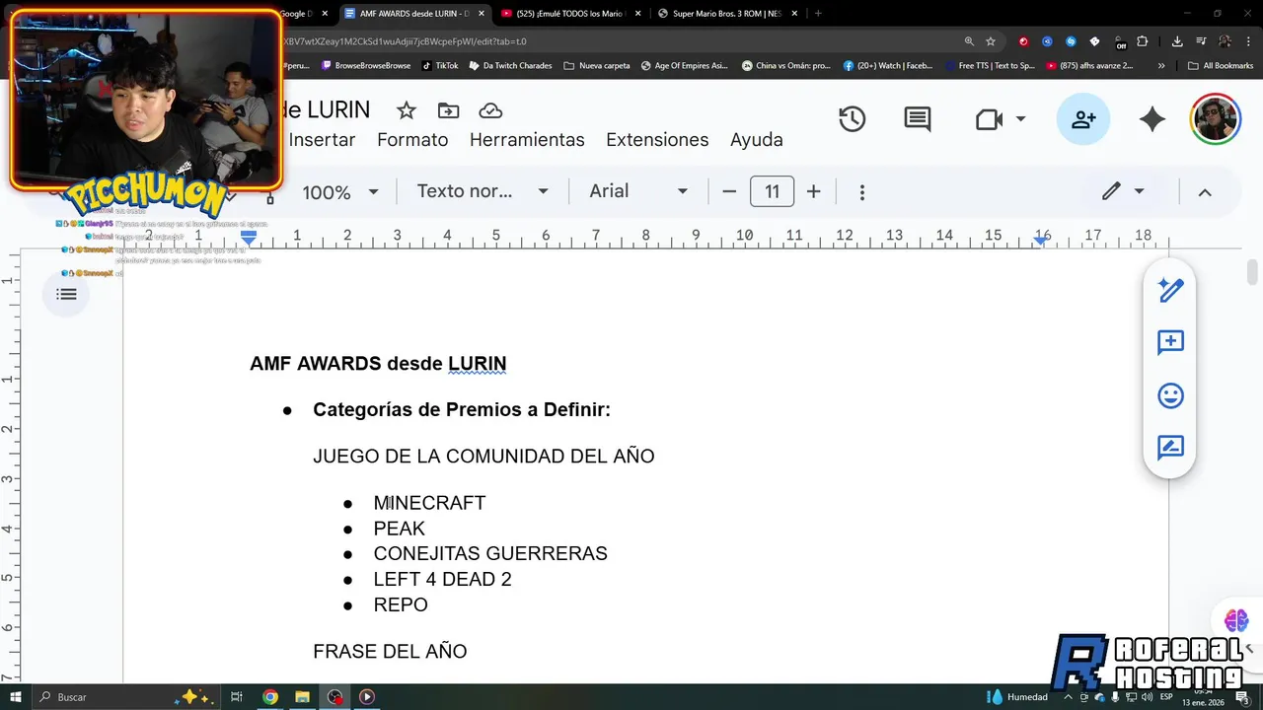Insert an emoji reaction from side panel

(1170, 395)
